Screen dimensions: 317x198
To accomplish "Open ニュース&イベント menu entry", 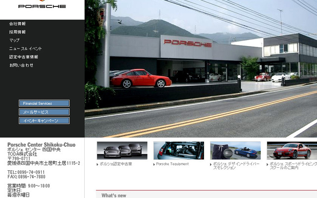I will [x=25, y=49].
